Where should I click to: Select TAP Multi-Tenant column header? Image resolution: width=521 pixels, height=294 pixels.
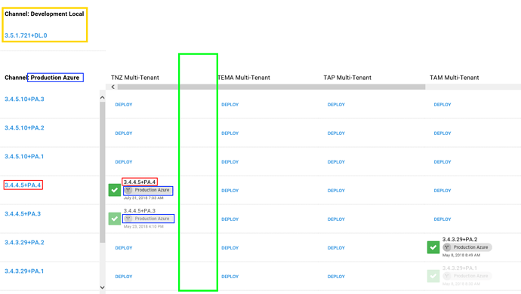click(347, 78)
